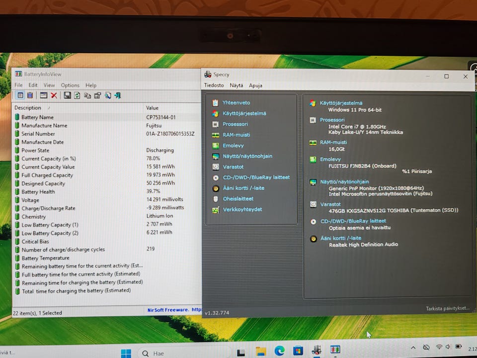Open the View menu in BatteryInfoView
This screenshot has width=477, height=358.
click(x=49, y=85)
